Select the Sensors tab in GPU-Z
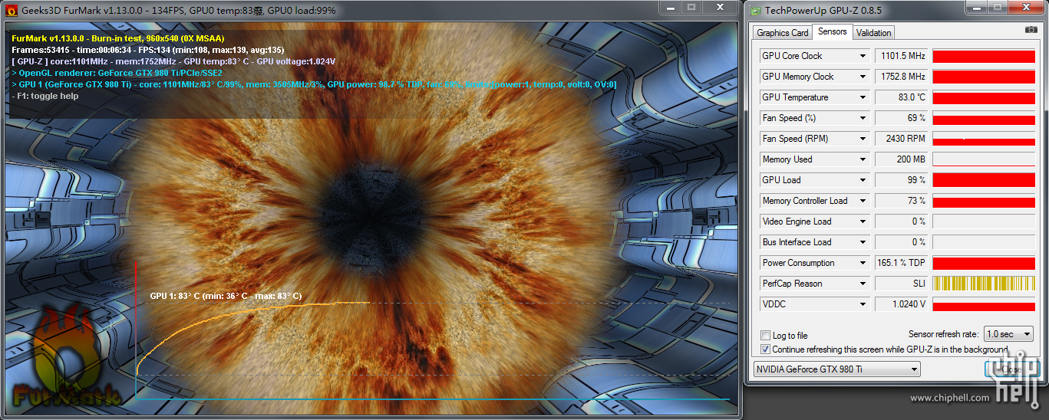 tap(832, 31)
